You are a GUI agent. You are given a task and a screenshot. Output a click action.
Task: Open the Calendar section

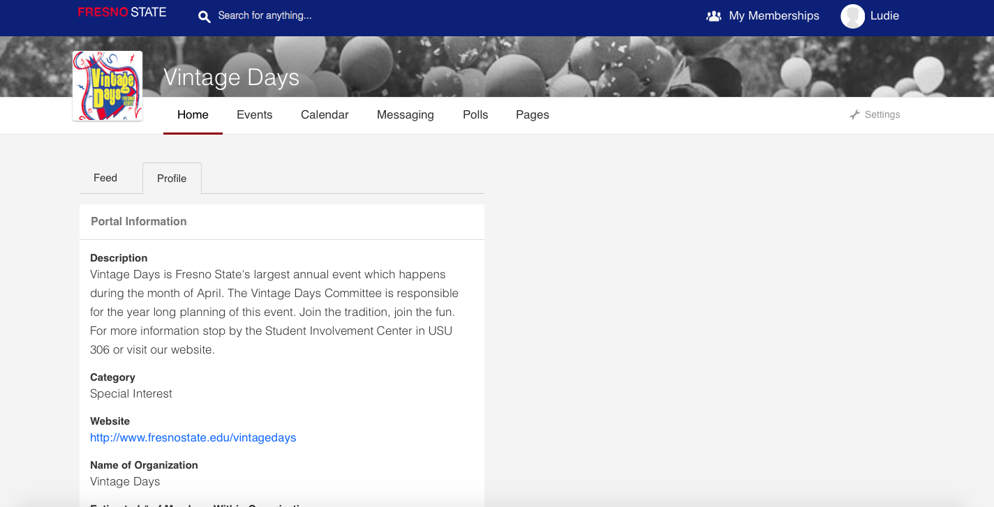(325, 115)
